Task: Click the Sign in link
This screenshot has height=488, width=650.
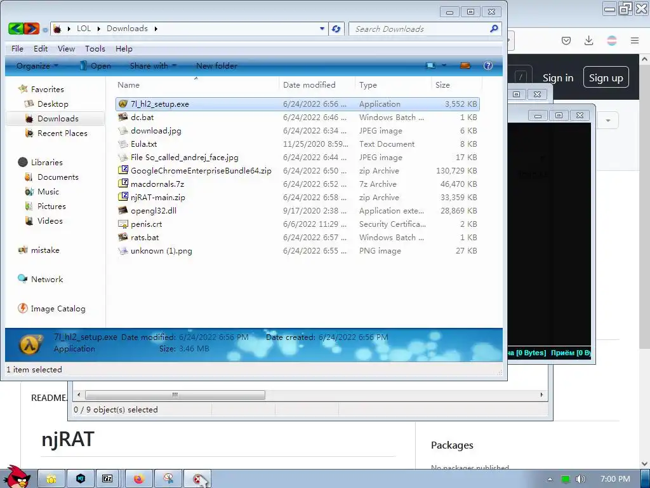Action: tap(558, 78)
